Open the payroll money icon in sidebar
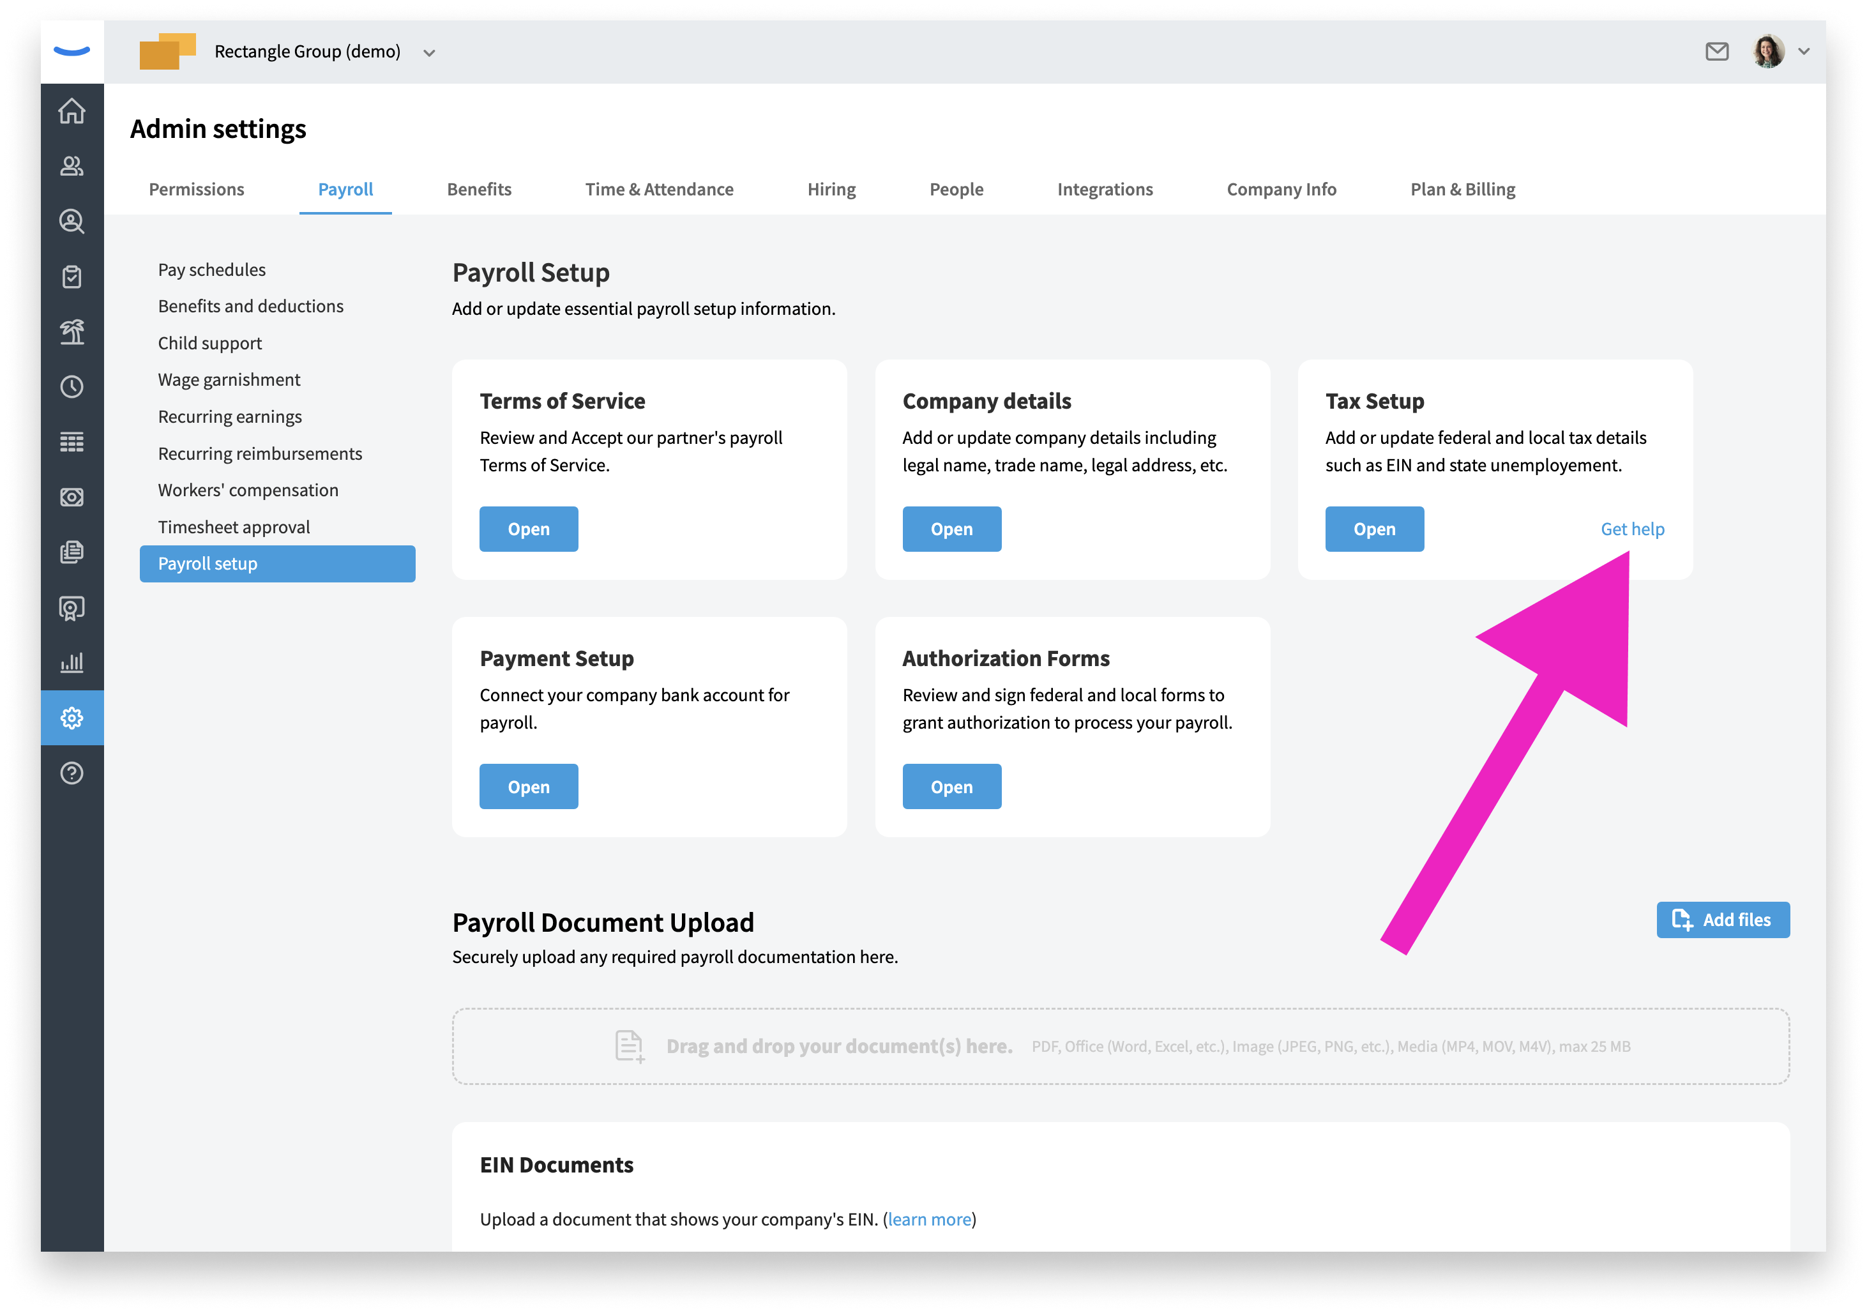This screenshot has width=1867, height=1313. coord(72,497)
